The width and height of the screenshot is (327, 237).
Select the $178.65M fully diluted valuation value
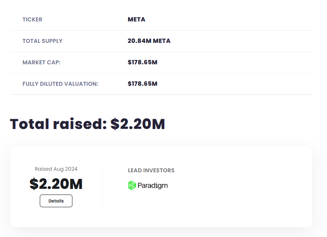(142, 84)
